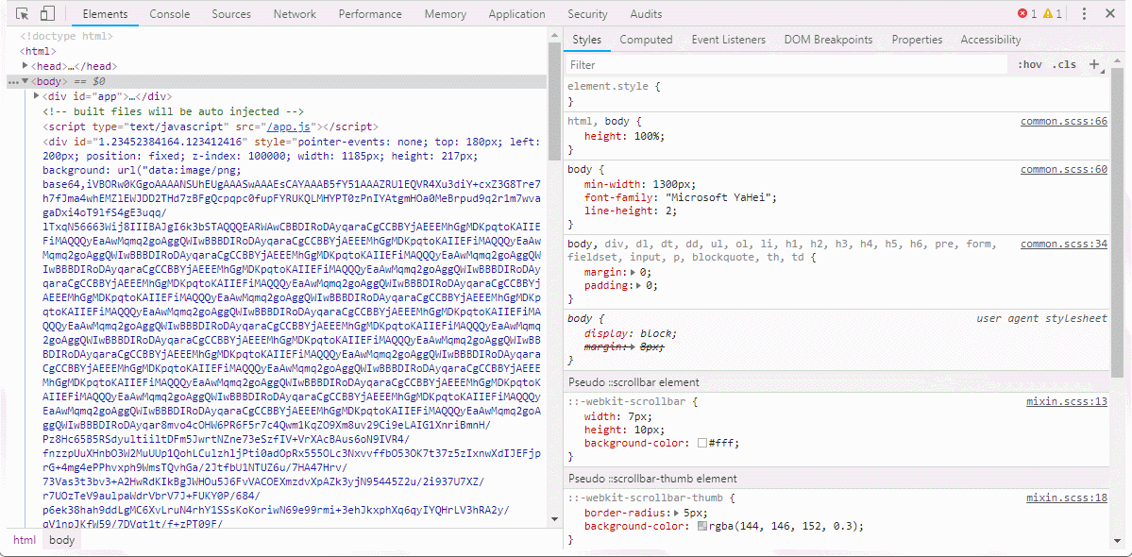Collapse the body element node

coord(25,81)
